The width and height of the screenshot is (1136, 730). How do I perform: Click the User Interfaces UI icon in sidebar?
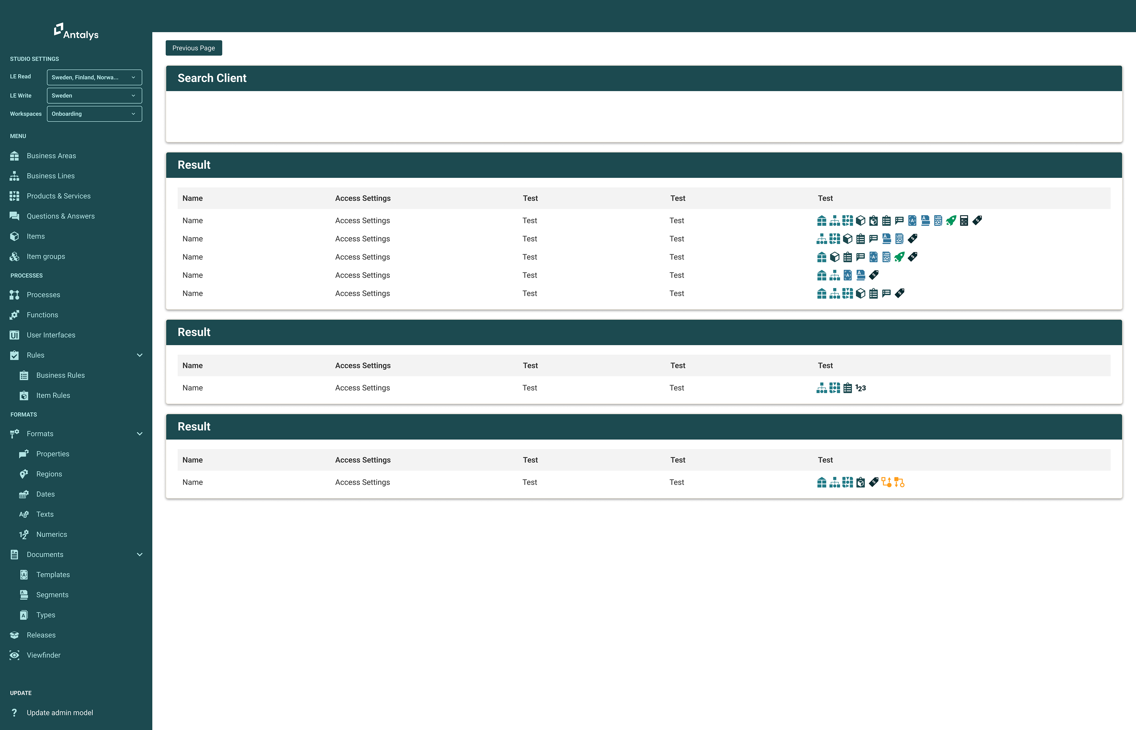(14, 335)
